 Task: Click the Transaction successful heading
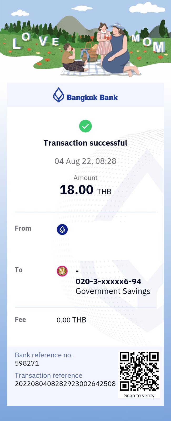pyautogui.click(x=85, y=143)
